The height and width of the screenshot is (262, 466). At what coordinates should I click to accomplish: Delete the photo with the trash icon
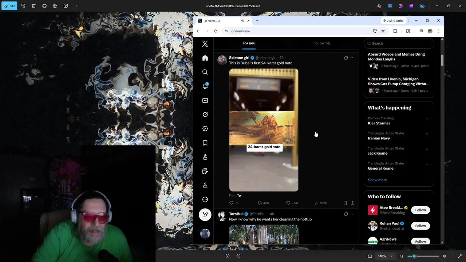[33, 6]
